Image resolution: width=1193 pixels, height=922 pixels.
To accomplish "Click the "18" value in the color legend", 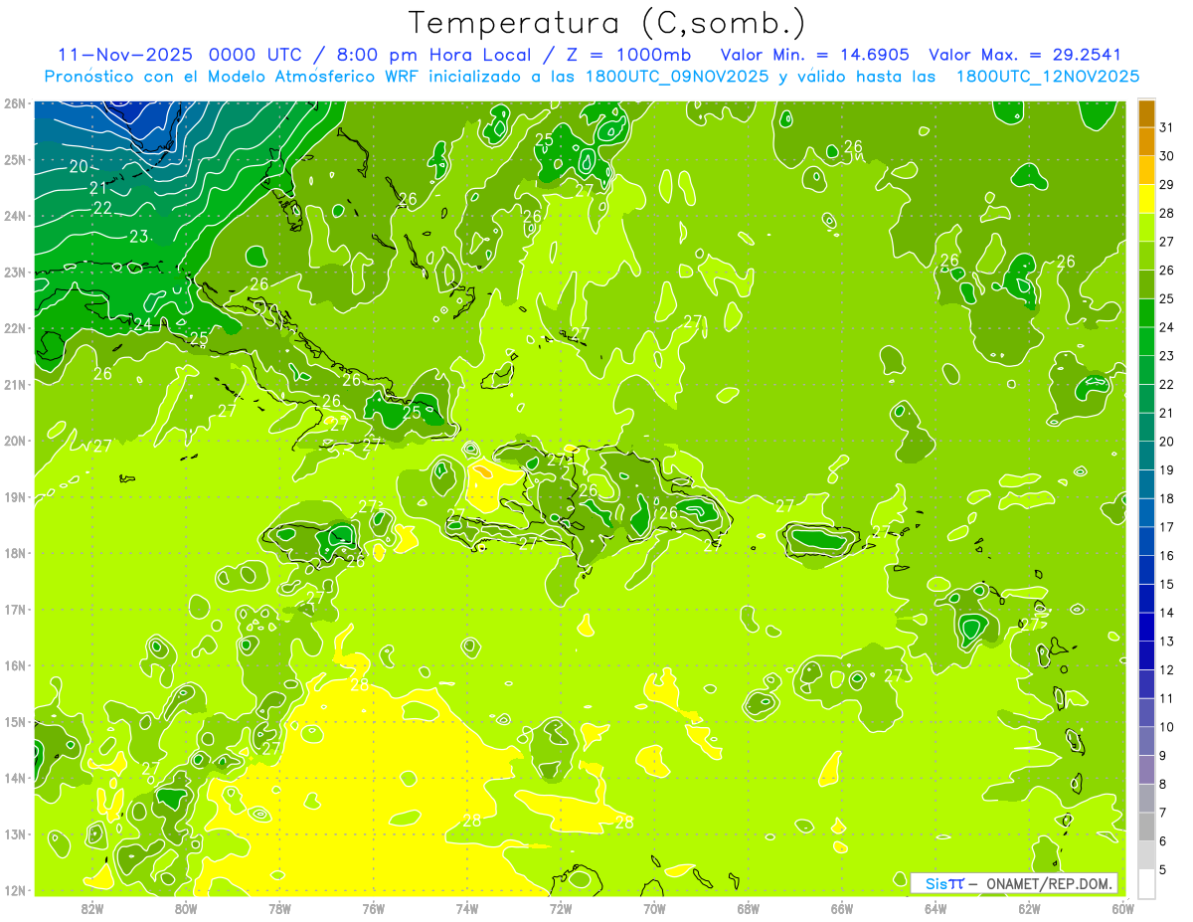I will tap(1167, 498).
